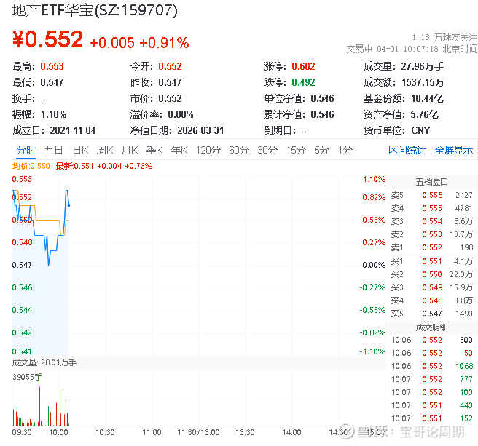Click the 五档盘口 panel header
Screen dimensions: 478x446
click(x=431, y=182)
